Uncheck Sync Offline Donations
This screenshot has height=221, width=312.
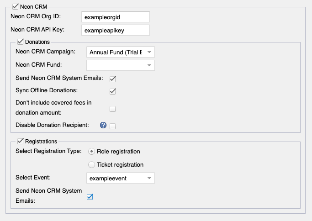113,91
